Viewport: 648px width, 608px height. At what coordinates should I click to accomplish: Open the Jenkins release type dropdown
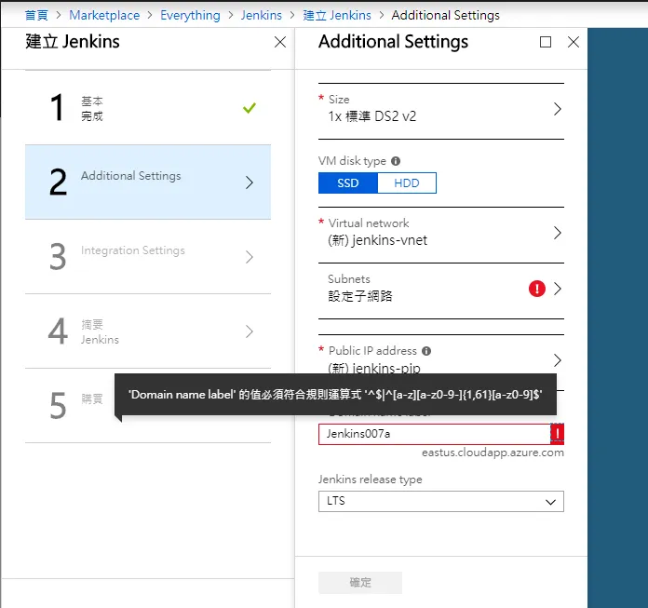(x=440, y=501)
